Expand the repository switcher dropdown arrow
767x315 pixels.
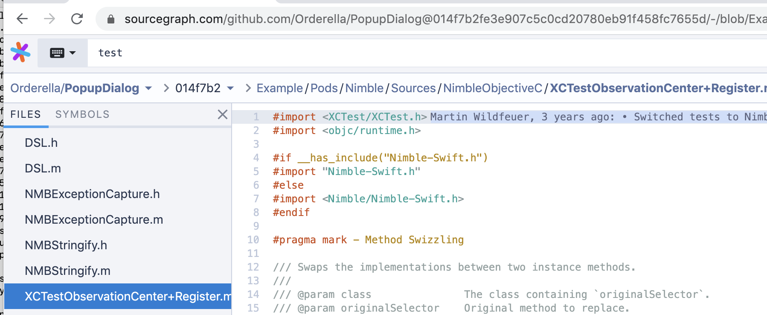coord(148,88)
